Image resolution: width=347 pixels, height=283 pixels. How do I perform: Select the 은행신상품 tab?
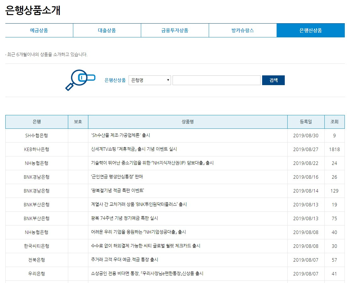[311, 30]
